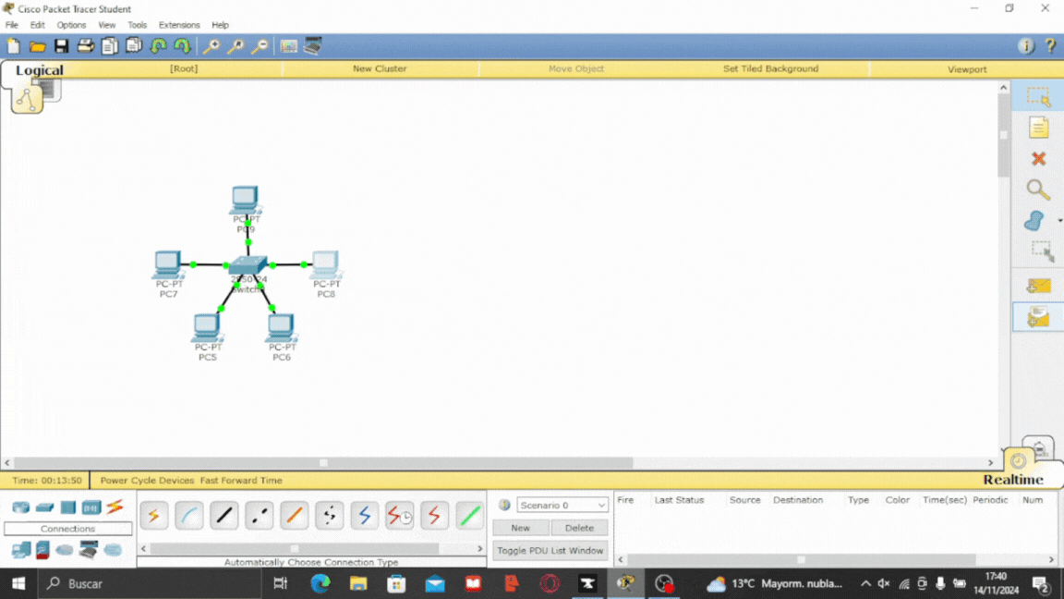Open the Options menu
Screen dimensions: 1064x599
[71, 25]
